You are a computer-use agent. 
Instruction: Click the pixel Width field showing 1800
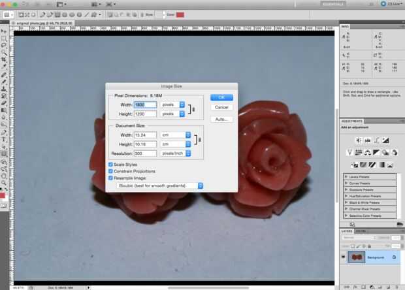click(145, 105)
